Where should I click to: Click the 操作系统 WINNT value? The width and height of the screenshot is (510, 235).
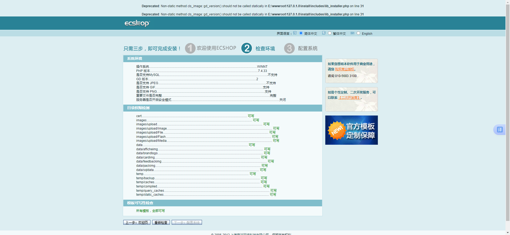(x=262, y=67)
